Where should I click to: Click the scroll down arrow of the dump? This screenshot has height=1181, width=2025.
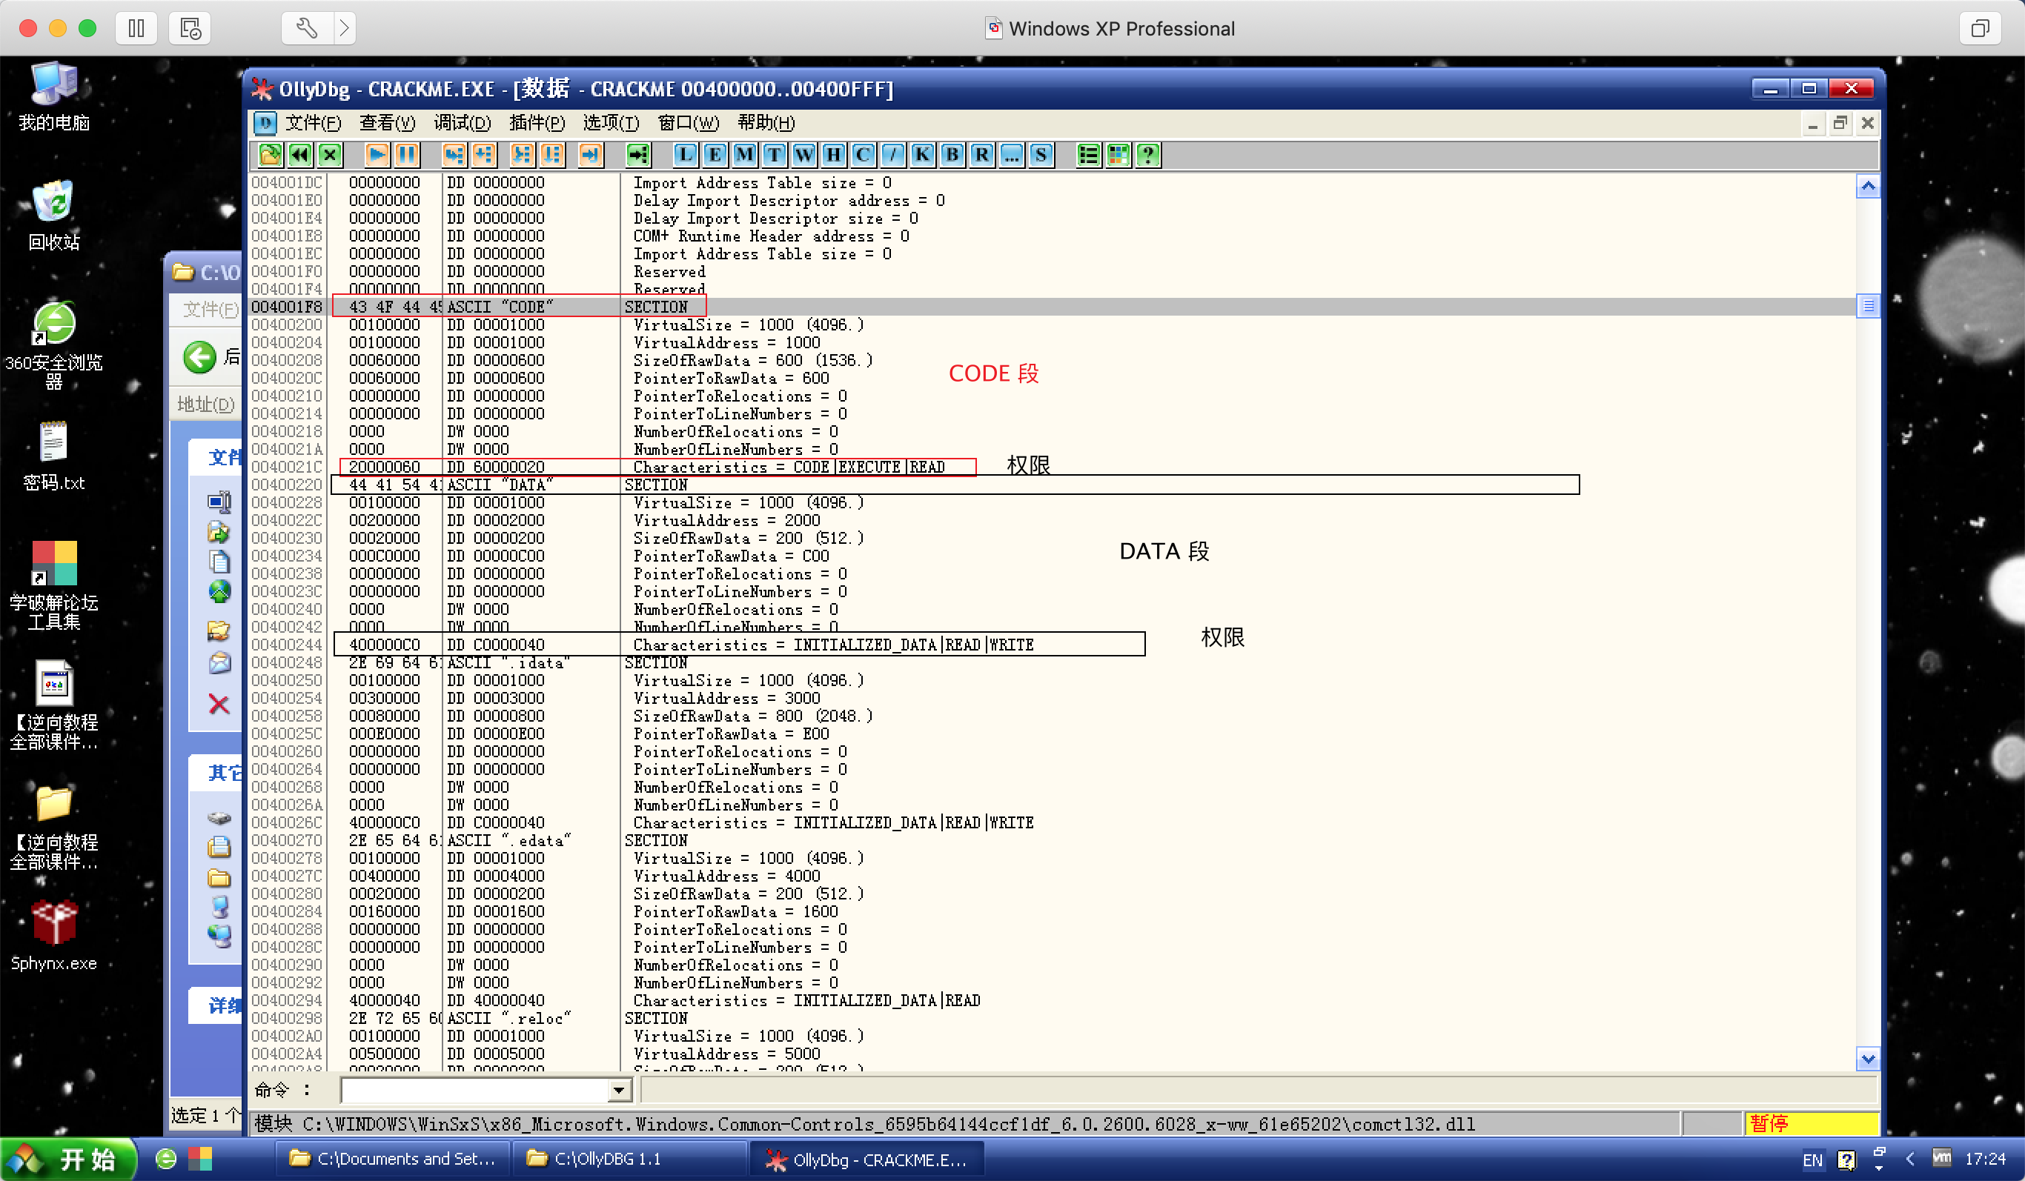coord(1868,1059)
